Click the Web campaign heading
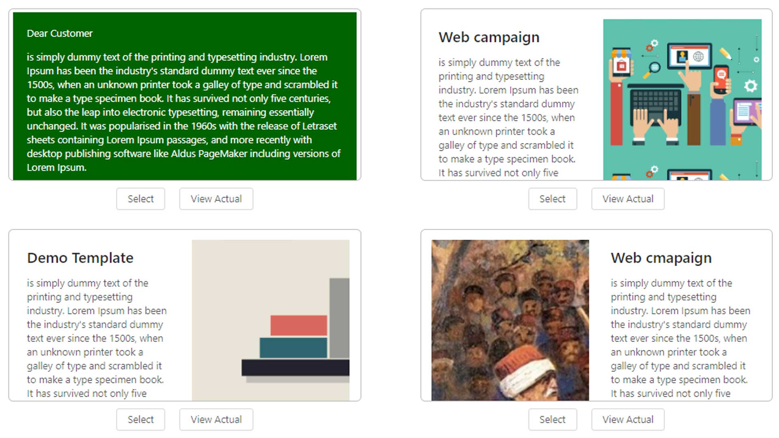 pyautogui.click(x=489, y=37)
